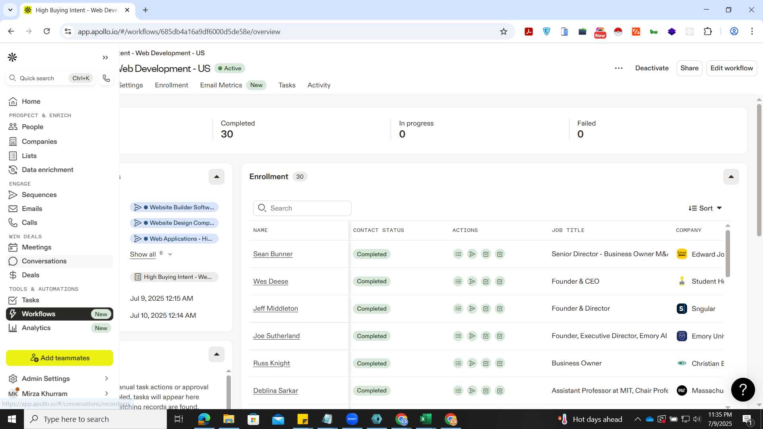Click send icon in Wes Deese row
Screen dimensions: 763x429
[472, 282]
